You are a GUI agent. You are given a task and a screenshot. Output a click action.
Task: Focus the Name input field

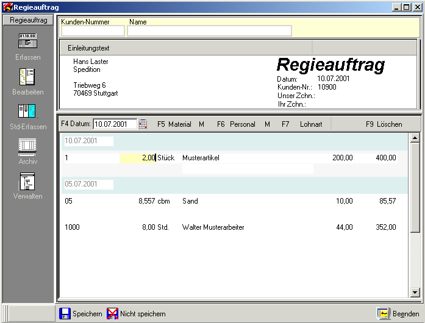tap(209, 31)
